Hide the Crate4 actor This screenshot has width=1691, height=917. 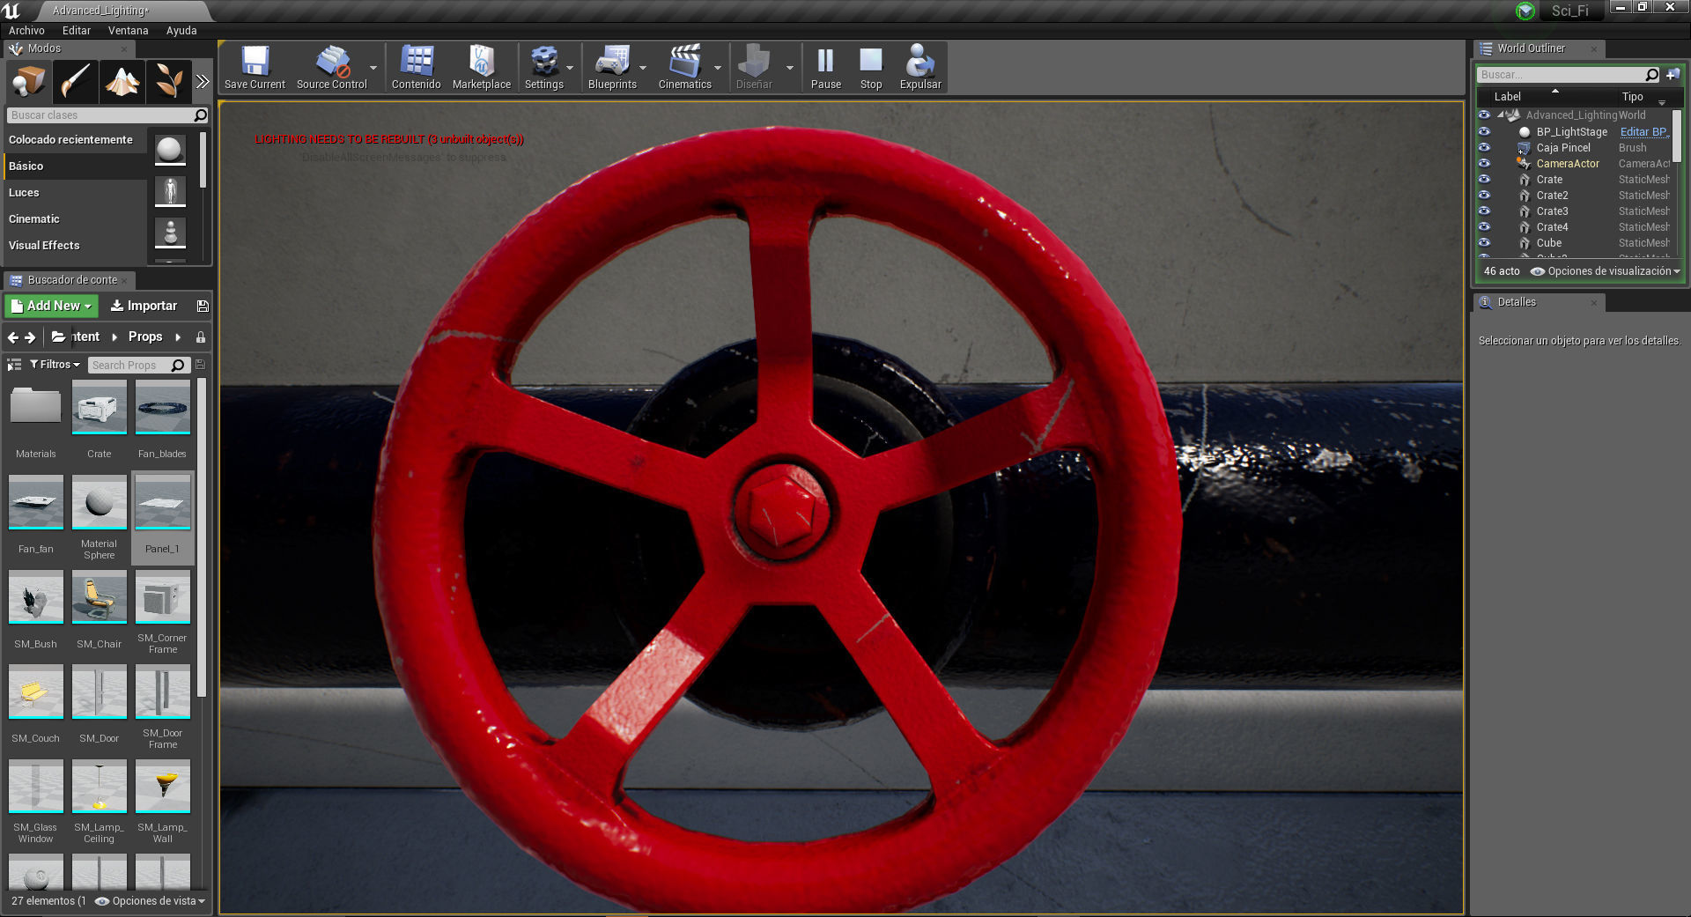coord(1484,226)
